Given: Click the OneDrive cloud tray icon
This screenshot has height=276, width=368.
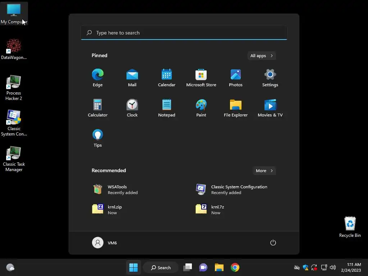Looking at the screenshot, I should (296, 267).
